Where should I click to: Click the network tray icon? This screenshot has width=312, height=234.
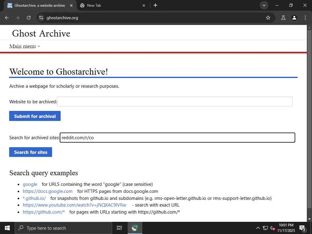(x=265, y=228)
